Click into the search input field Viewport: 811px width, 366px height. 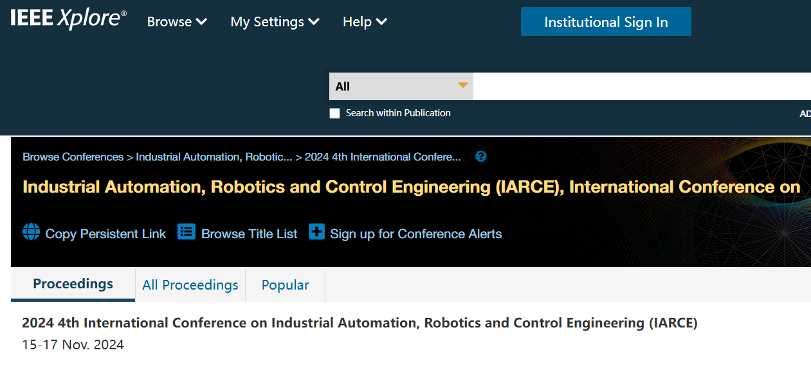[x=641, y=86]
